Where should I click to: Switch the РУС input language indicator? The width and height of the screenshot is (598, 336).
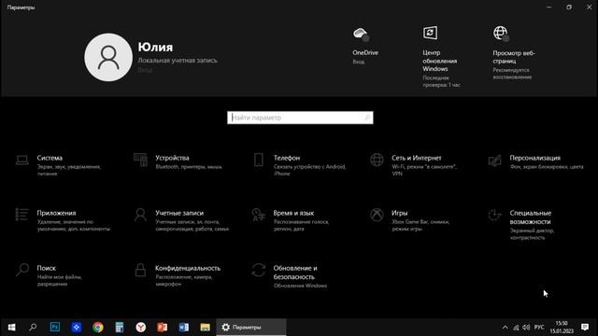click(539, 328)
